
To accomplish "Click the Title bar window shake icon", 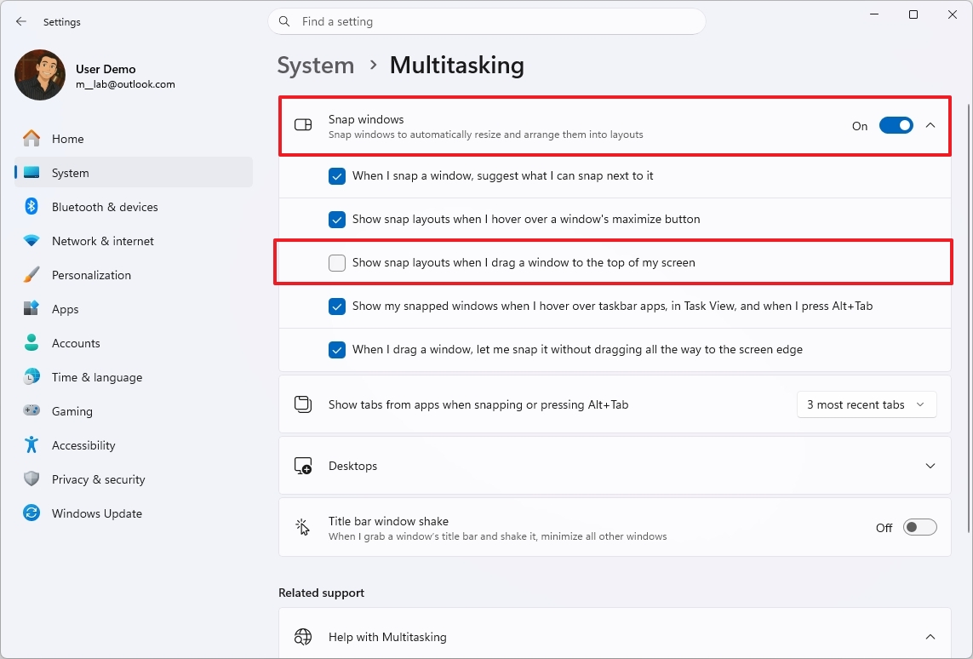I will point(303,527).
